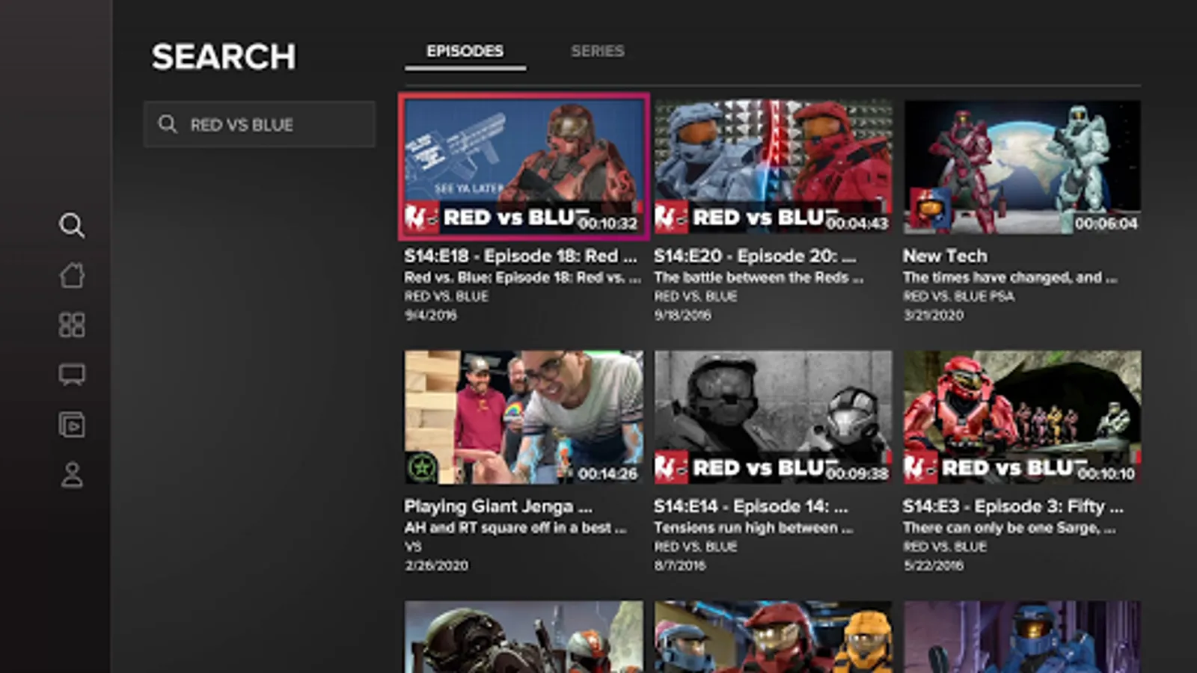
Task: Click the 00:10:10 duration label
Action: (1106, 473)
